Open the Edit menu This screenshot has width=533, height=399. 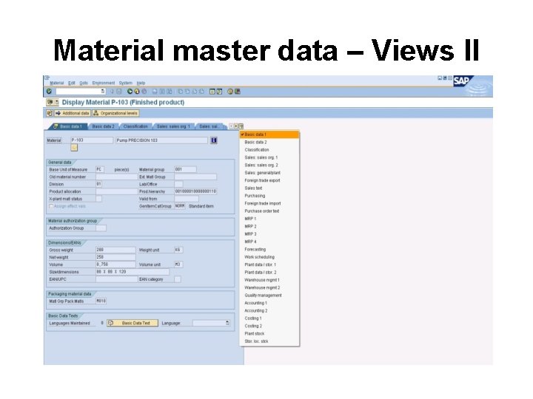coord(71,83)
